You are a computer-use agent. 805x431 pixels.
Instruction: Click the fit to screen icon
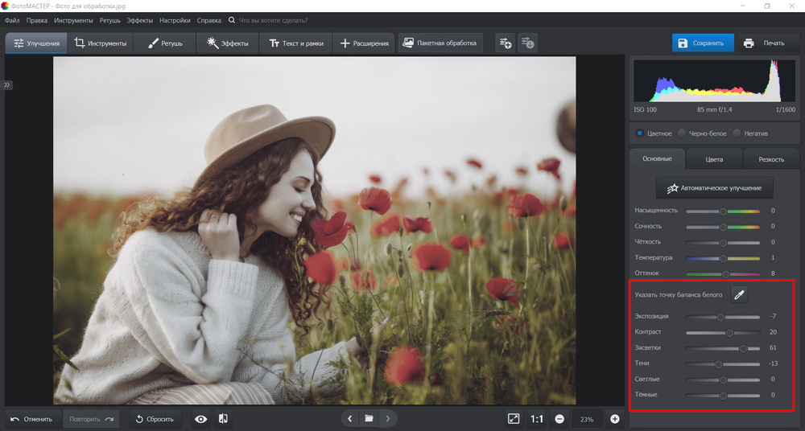point(514,419)
